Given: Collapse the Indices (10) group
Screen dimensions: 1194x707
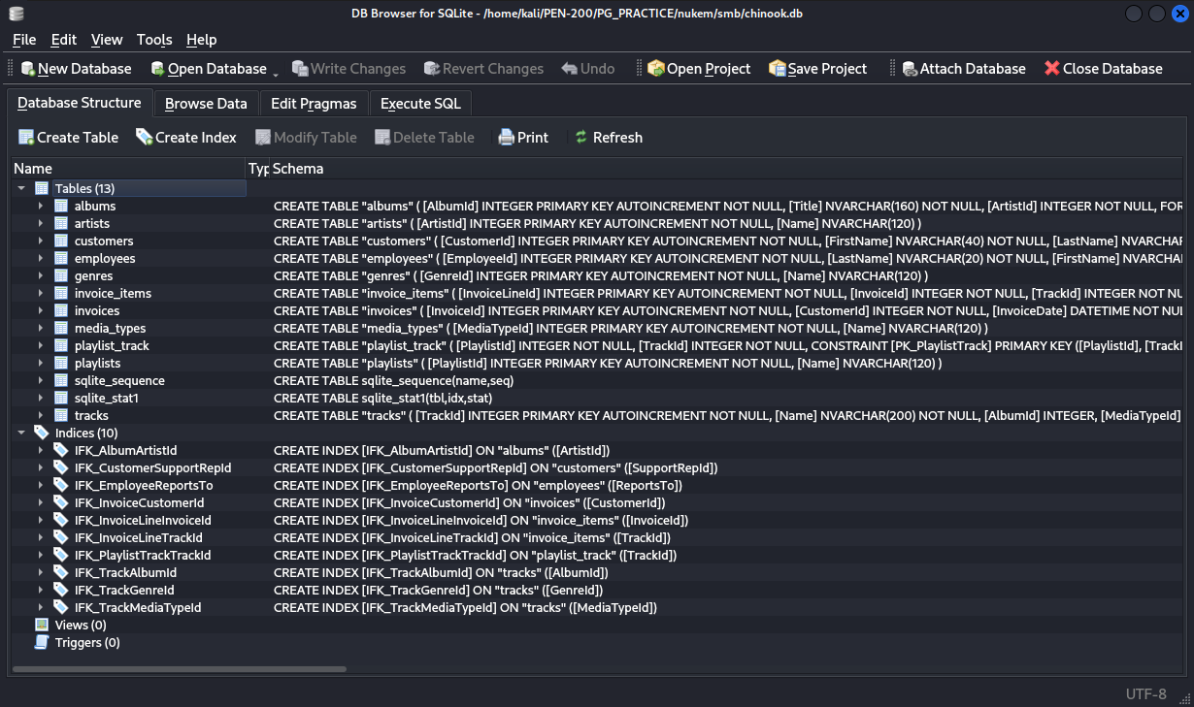Looking at the screenshot, I should coord(21,433).
